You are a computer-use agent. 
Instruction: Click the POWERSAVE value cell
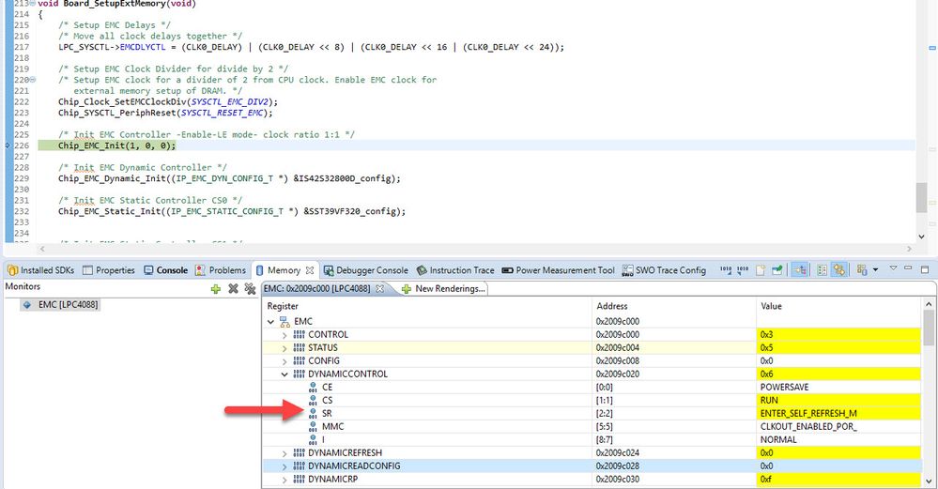pyautogui.click(x=838, y=388)
